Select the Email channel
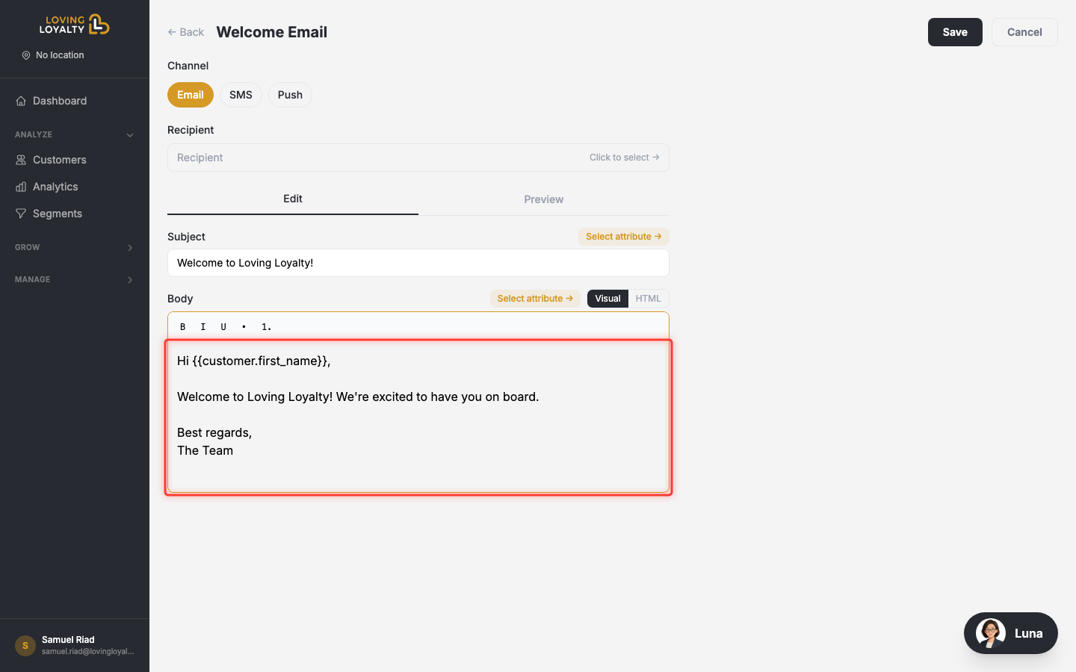Image resolution: width=1076 pixels, height=672 pixels. coord(191,95)
